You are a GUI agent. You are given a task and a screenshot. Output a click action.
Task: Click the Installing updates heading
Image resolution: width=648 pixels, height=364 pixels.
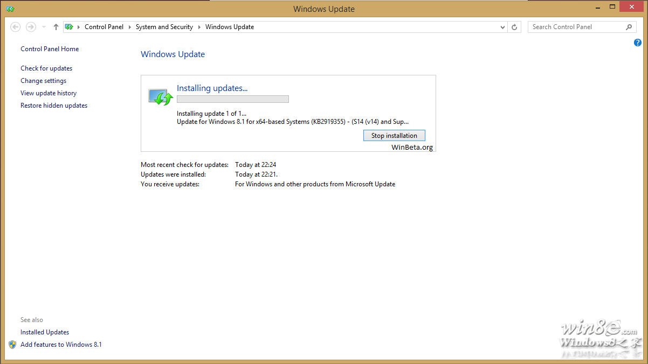pyautogui.click(x=212, y=88)
